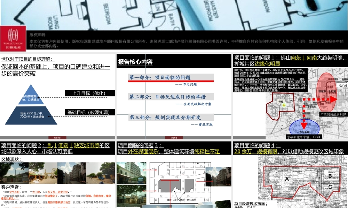The height and width of the screenshot is (208, 348).
Task: Click the '报告核心内容' slide title
Action: click(135, 62)
